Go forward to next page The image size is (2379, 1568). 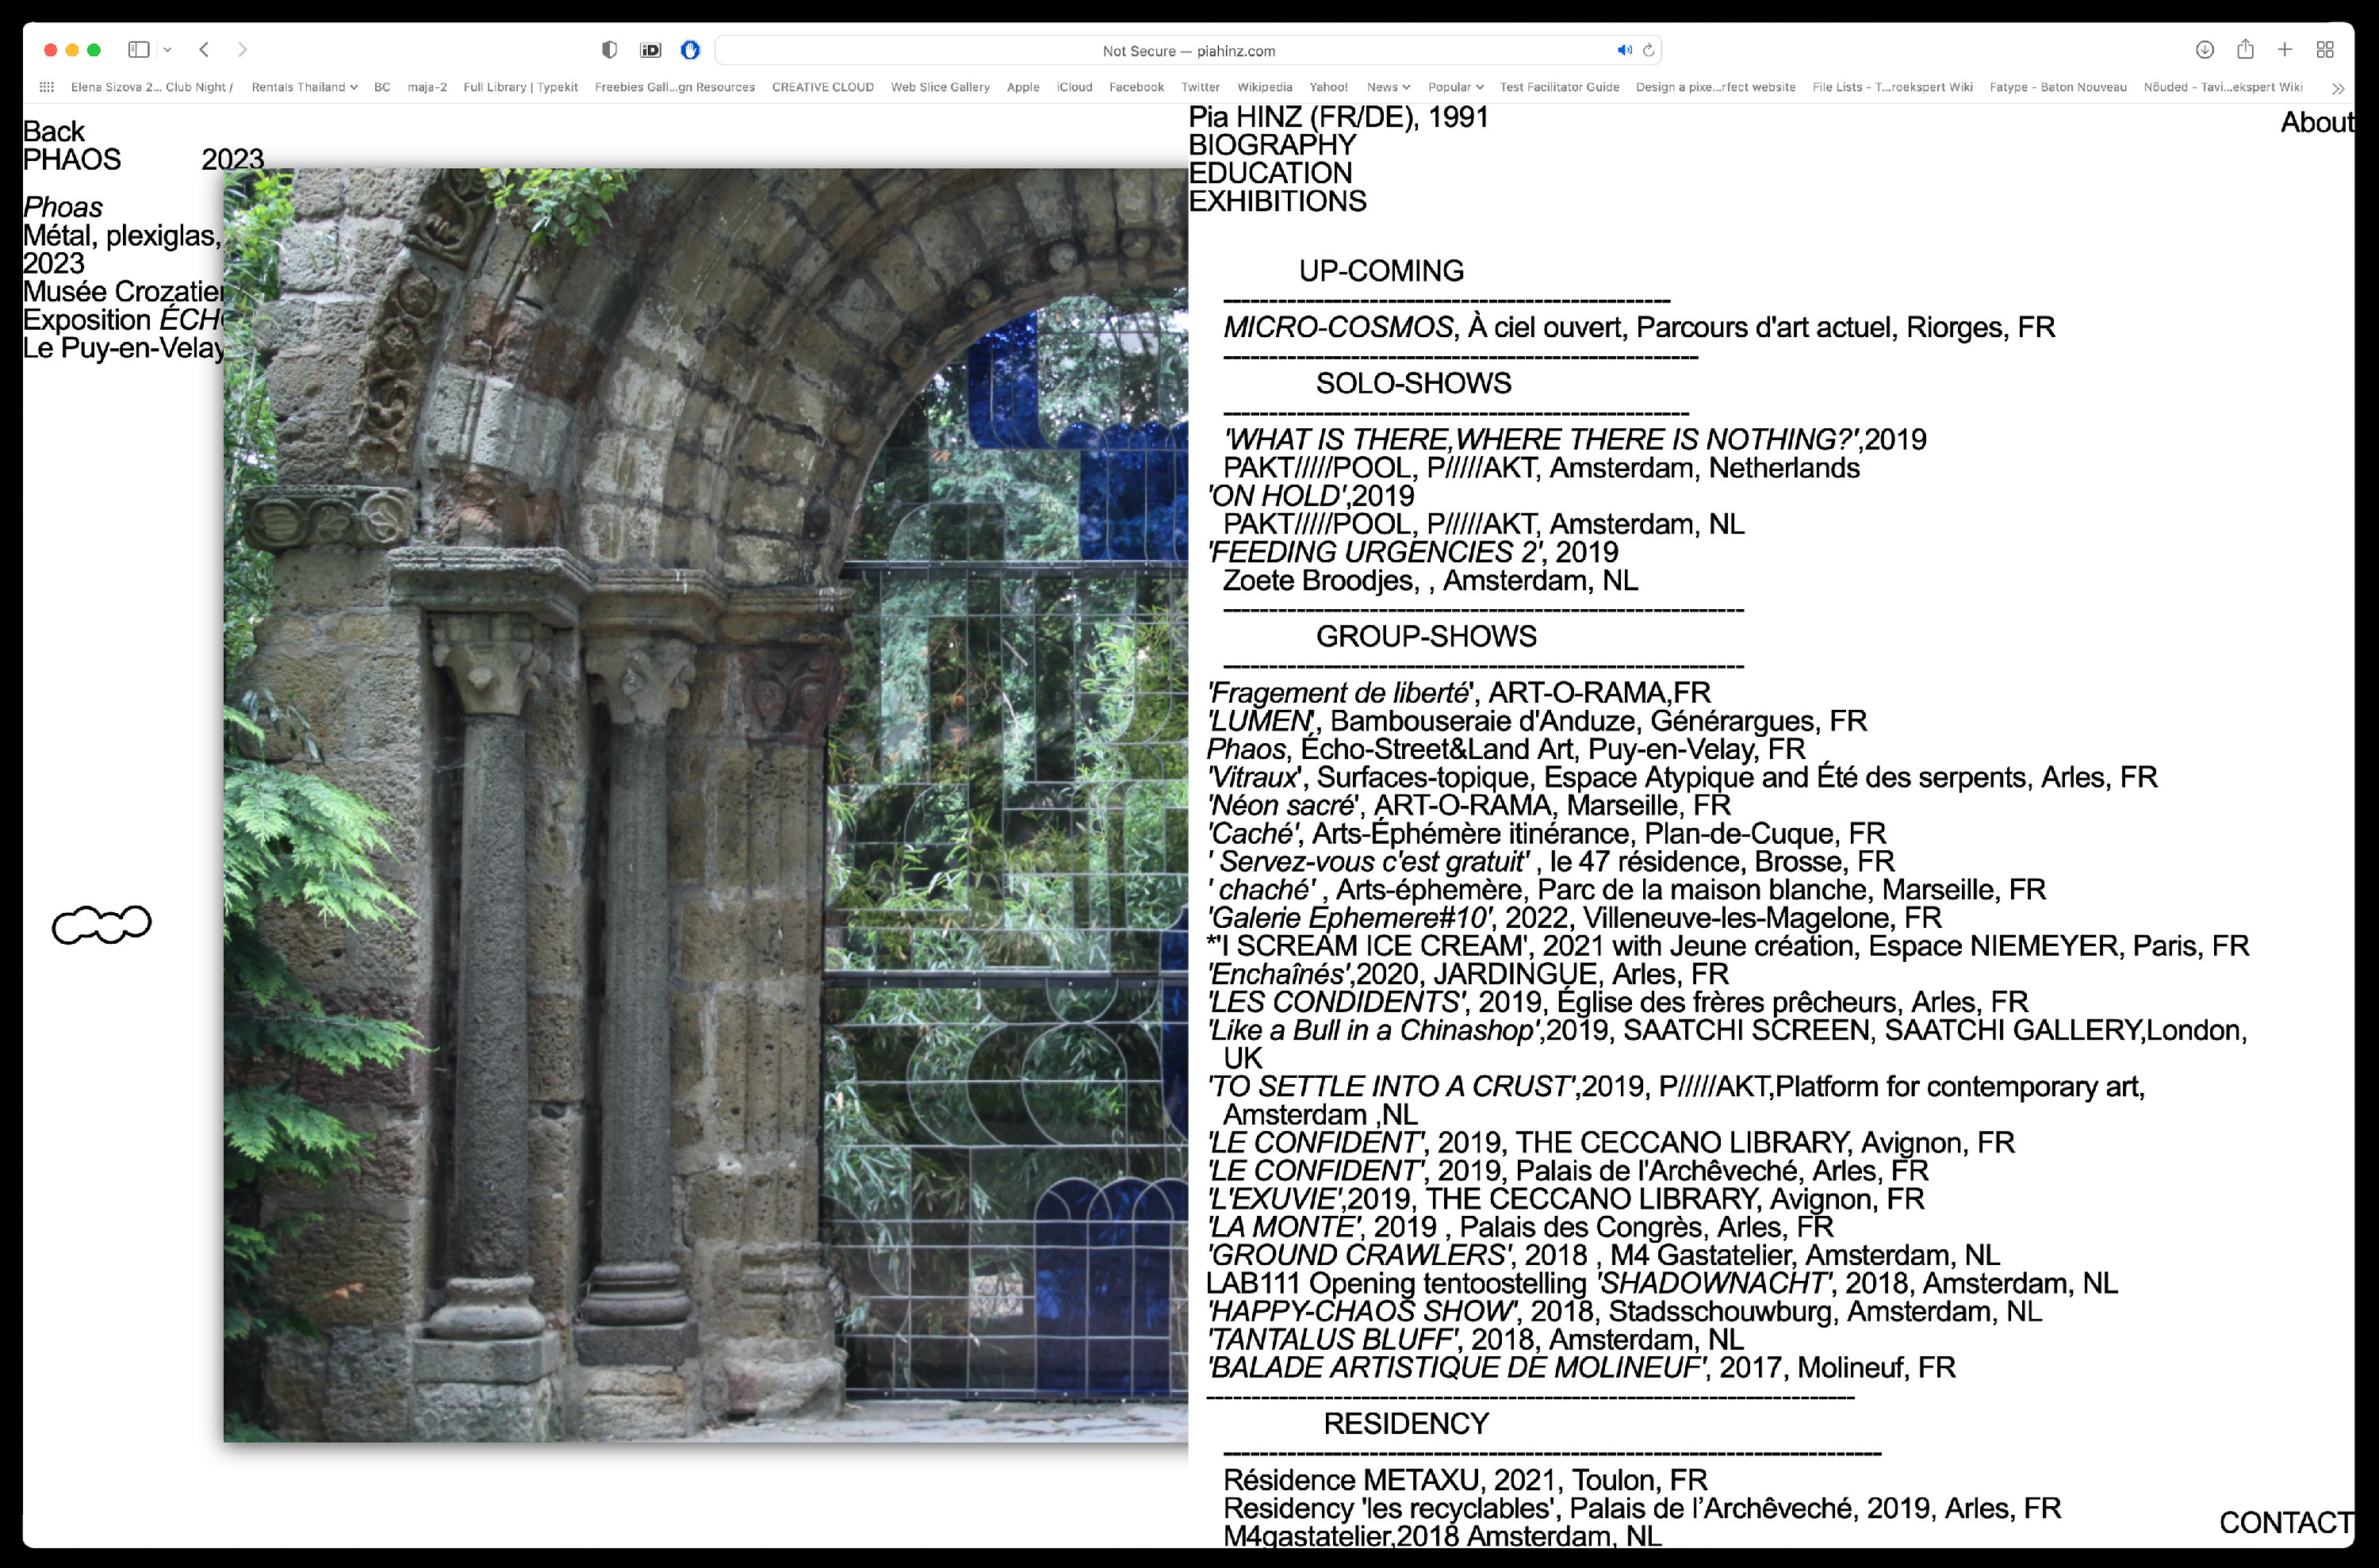[242, 49]
